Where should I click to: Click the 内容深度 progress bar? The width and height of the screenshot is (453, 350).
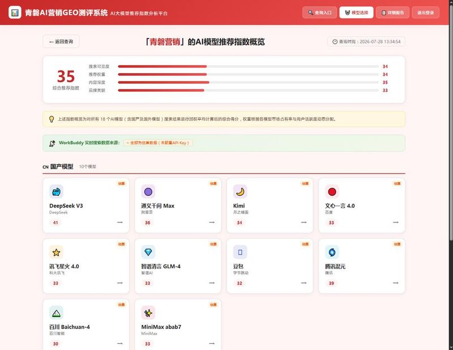pyautogui.click(x=248, y=82)
